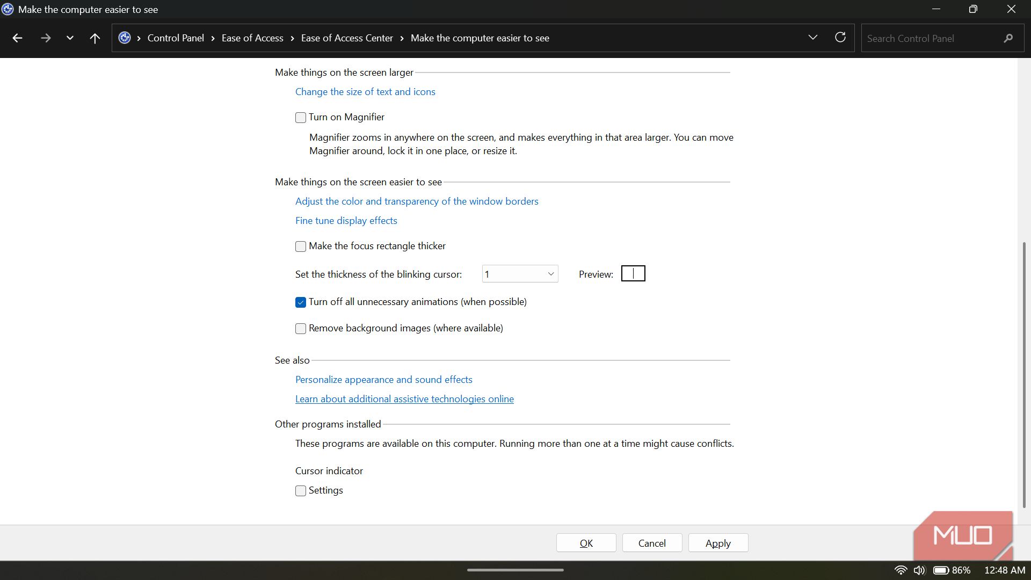Click the window title bar app icon

8,9
